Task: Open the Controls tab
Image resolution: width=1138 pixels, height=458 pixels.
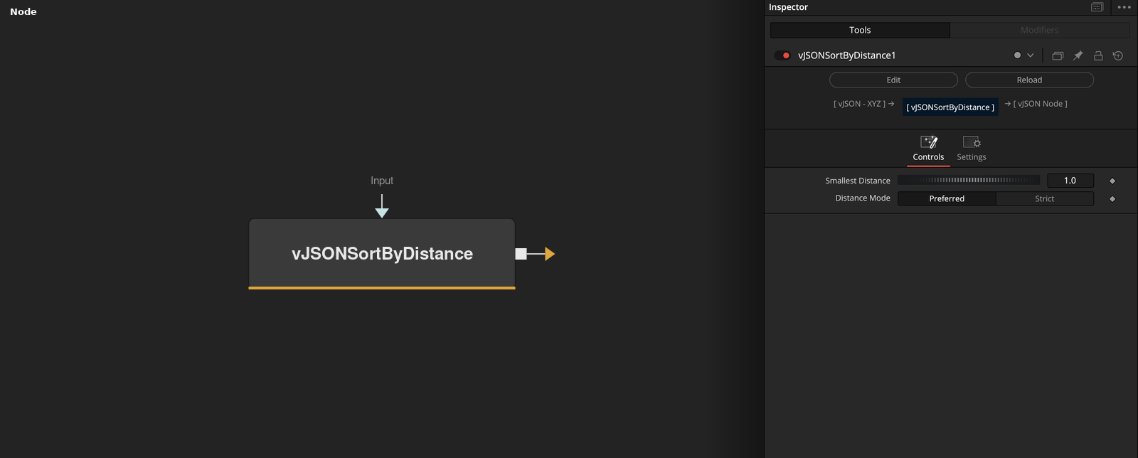Action: pyautogui.click(x=928, y=149)
